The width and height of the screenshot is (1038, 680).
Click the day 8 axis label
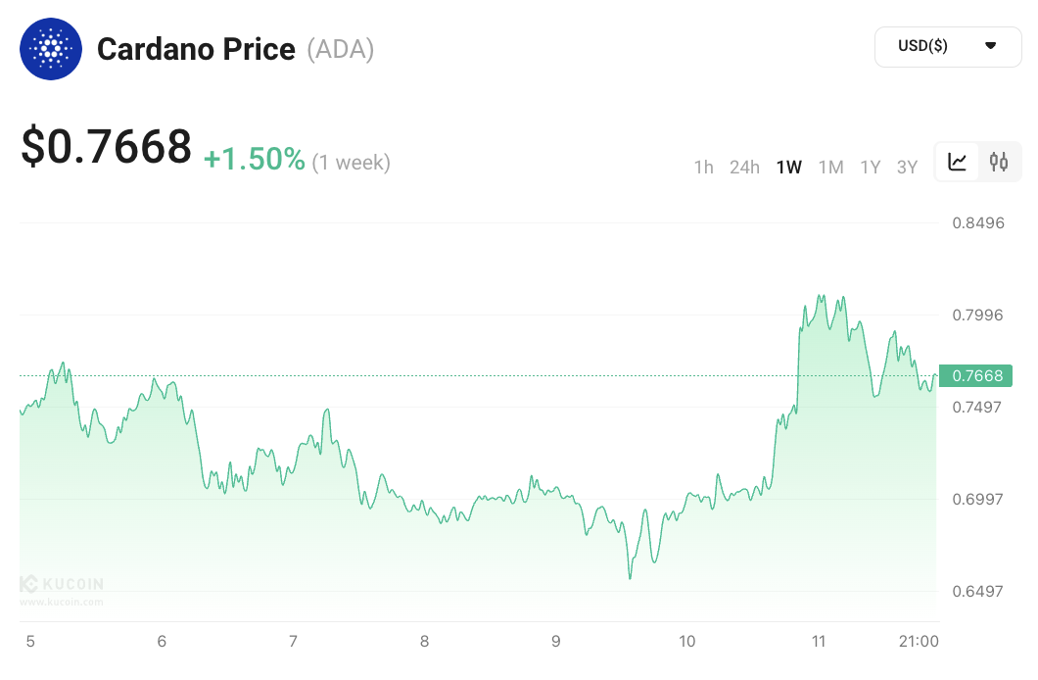[x=424, y=642]
